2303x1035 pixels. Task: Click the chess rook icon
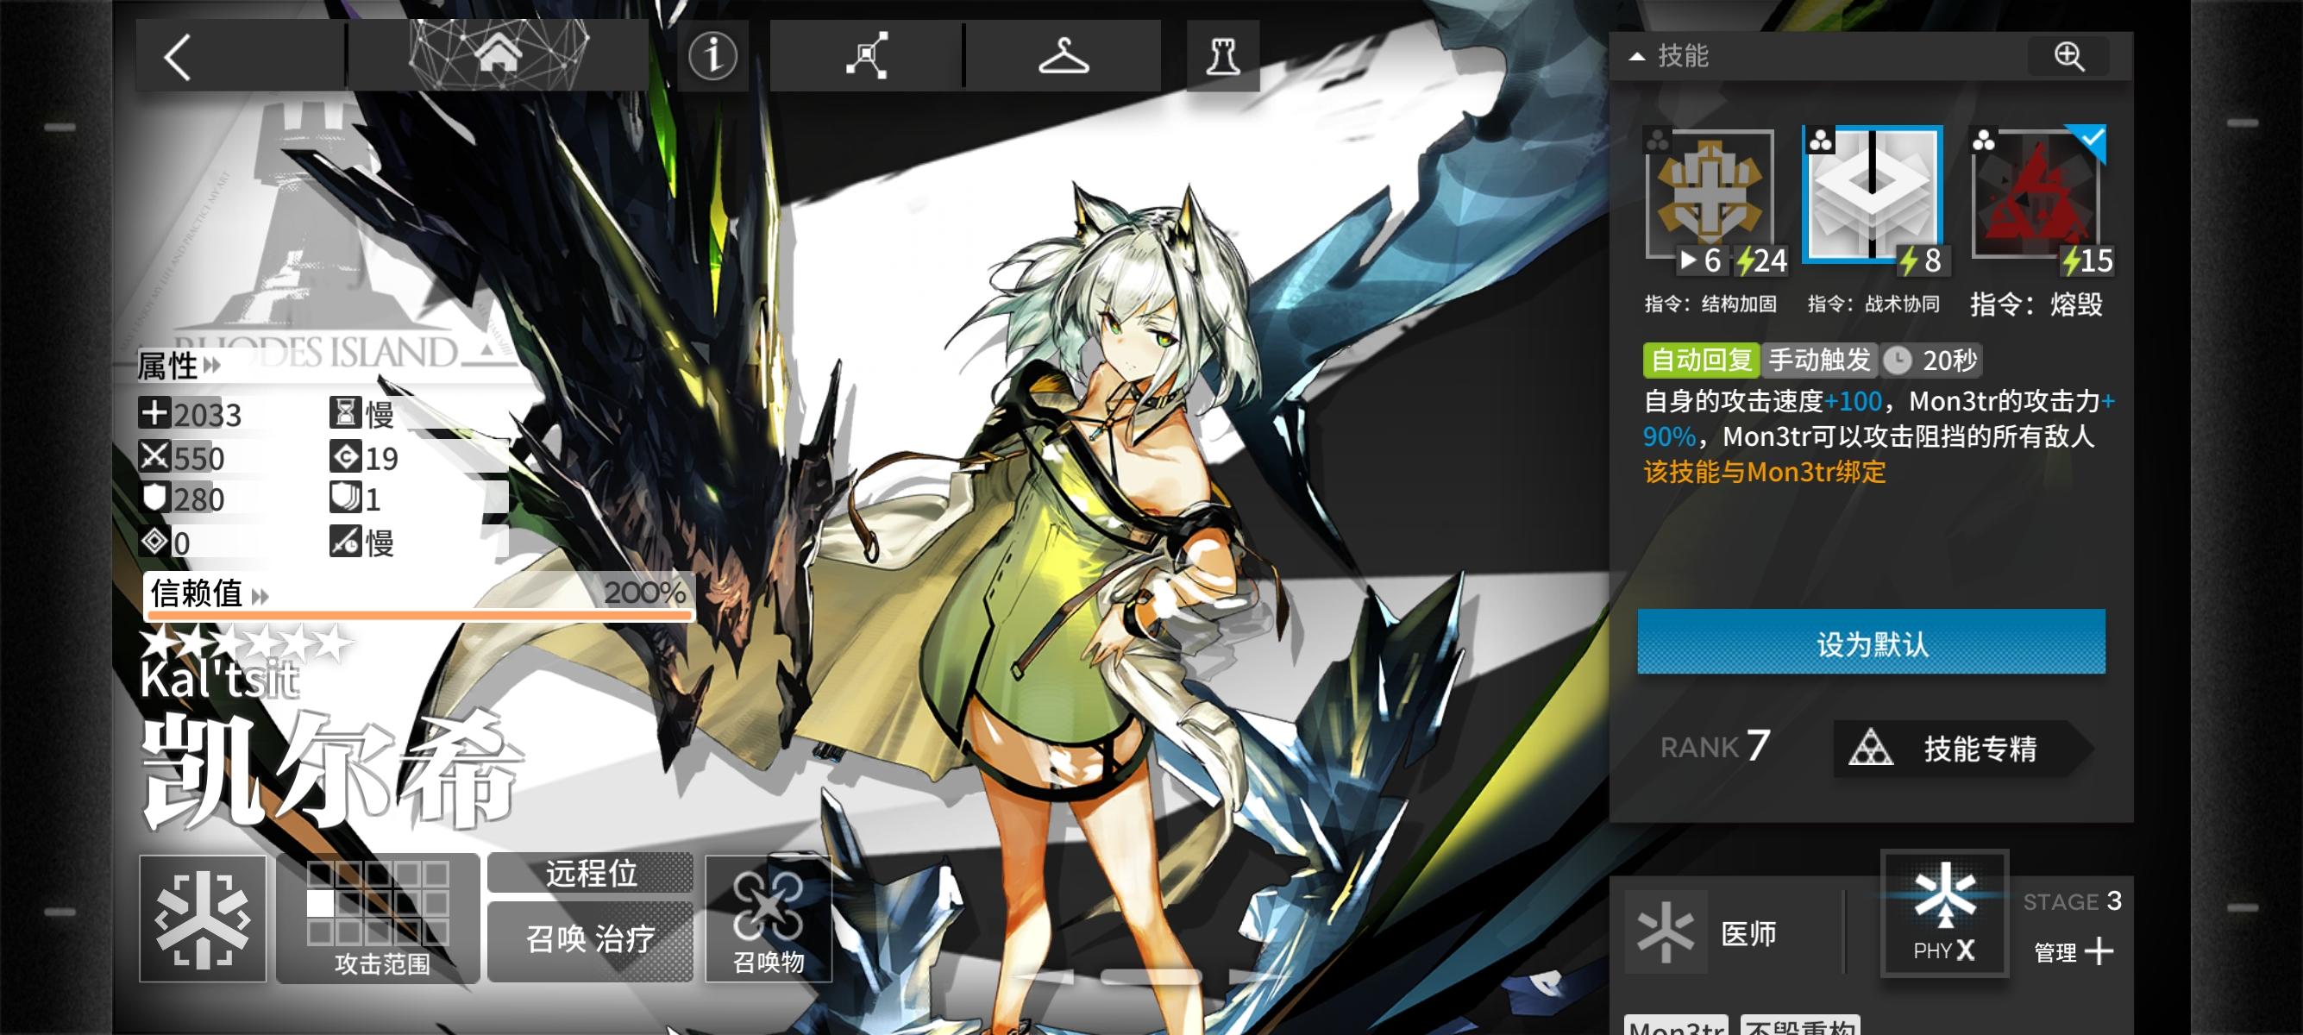coord(1222,56)
